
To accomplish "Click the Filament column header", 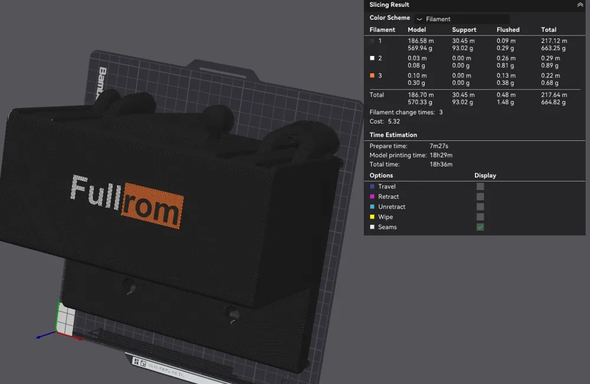I will pos(382,29).
